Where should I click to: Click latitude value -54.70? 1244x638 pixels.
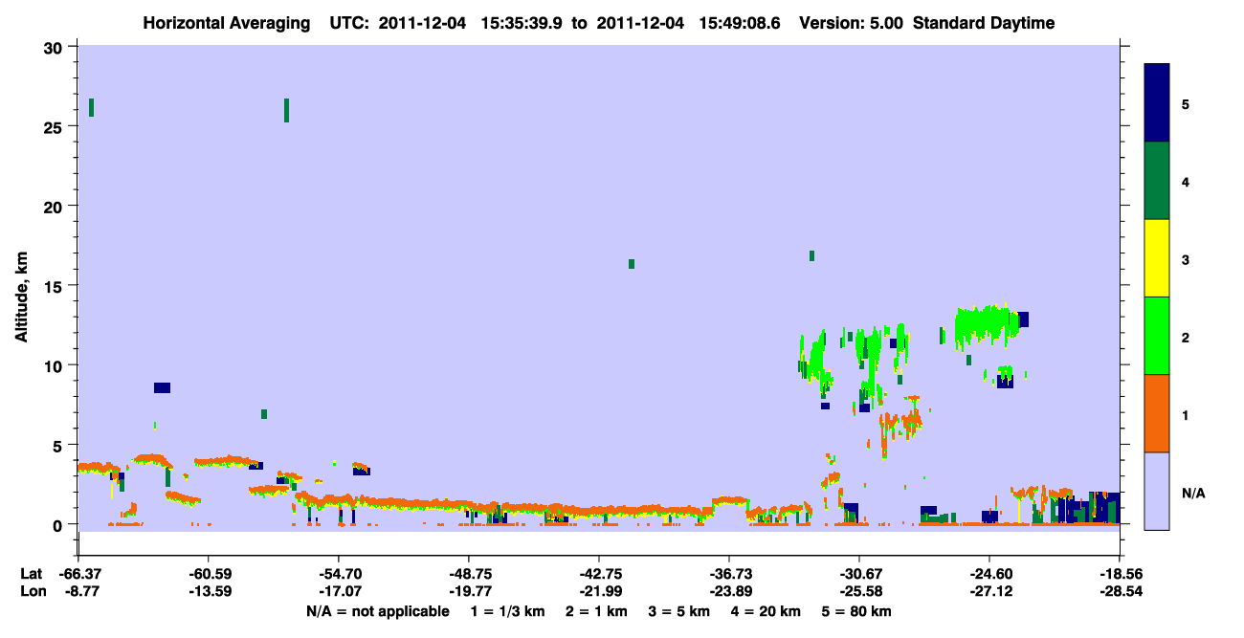(x=339, y=573)
